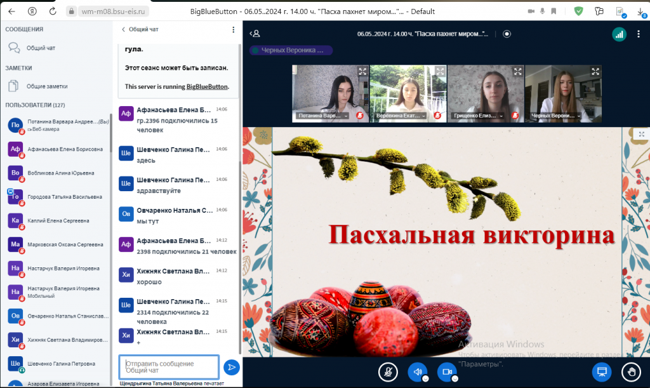Open the green shield protection icon
The height and width of the screenshot is (388, 650).
tap(578, 11)
